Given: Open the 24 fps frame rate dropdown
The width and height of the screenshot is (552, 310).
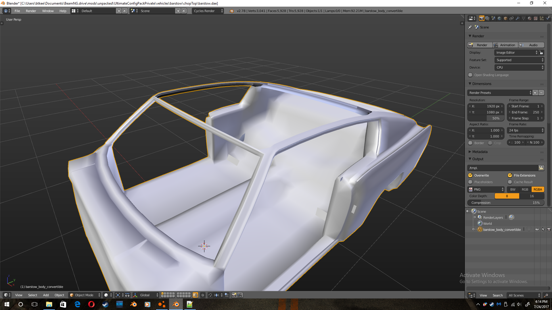Looking at the screenshot, I should coord(526,130).
